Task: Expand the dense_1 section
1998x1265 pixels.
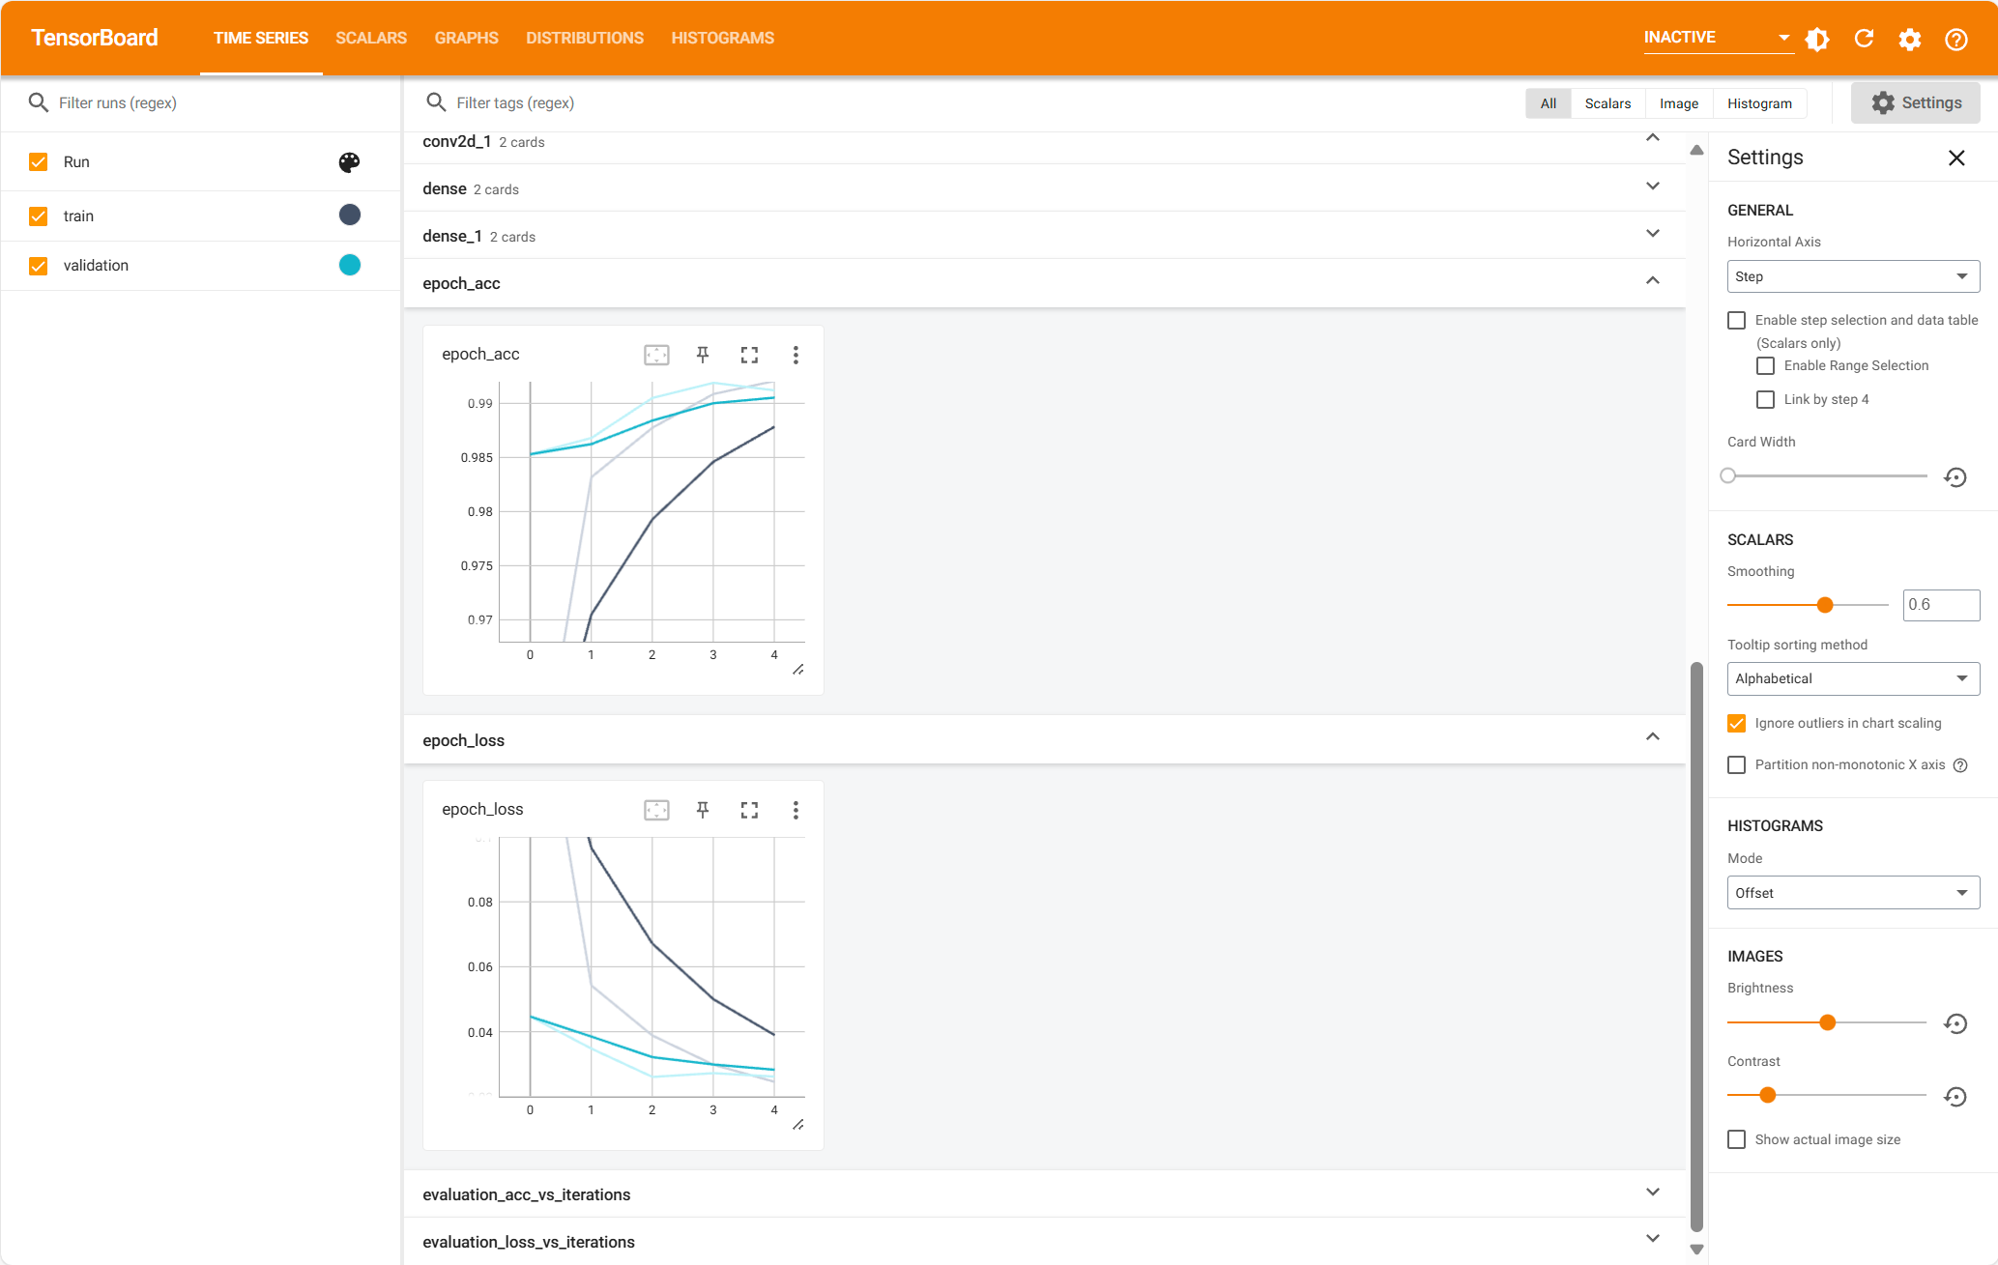Action: tap(1653, 234)
